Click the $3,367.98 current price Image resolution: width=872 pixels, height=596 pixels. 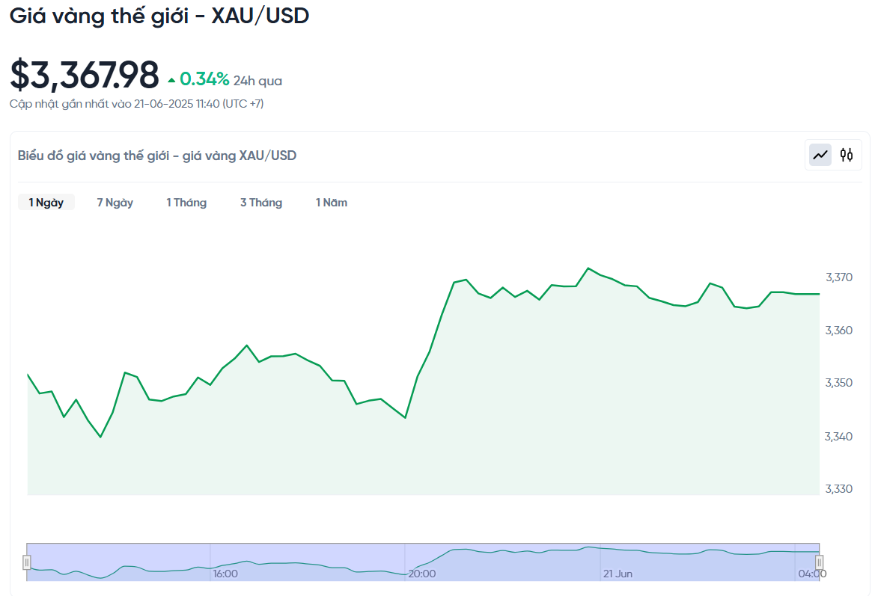pos(85,75)
